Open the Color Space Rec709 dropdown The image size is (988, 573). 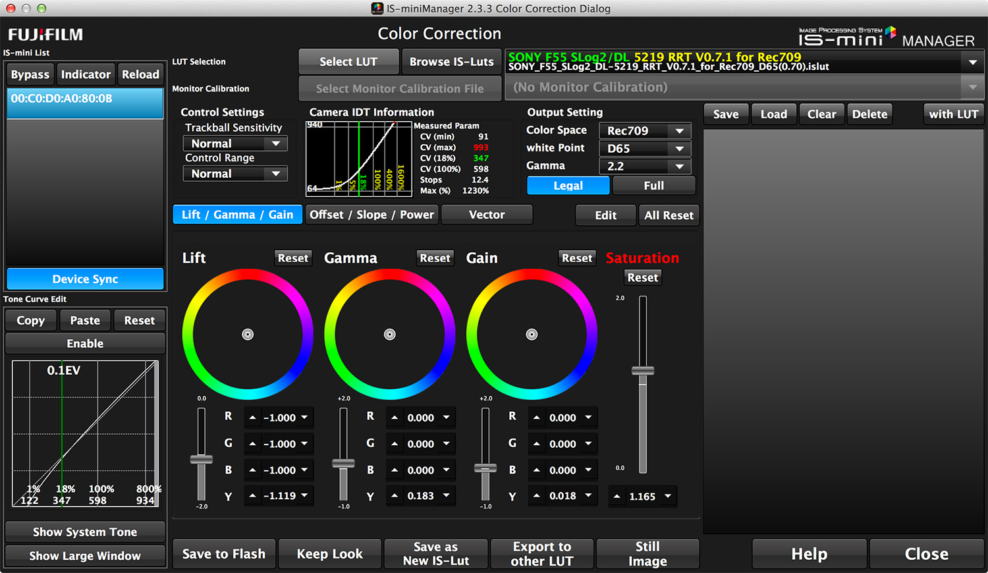pos(644,131)
